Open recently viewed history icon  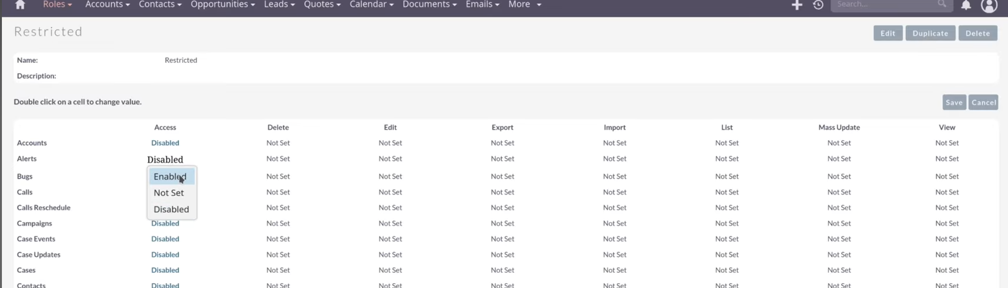[818, 5]
